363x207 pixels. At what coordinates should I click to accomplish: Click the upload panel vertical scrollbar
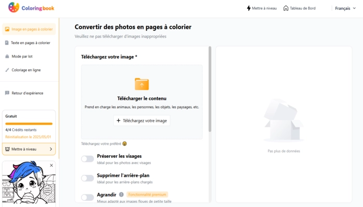click(x=210, y=89)
